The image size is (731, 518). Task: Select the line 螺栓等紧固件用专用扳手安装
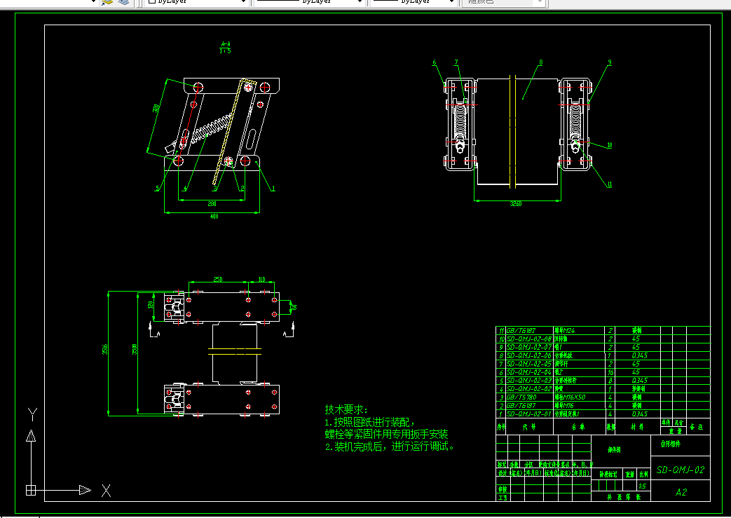[x=386, y=434]
